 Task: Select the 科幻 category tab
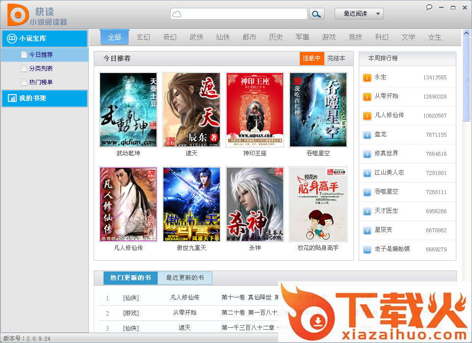(x=382, y=37)
